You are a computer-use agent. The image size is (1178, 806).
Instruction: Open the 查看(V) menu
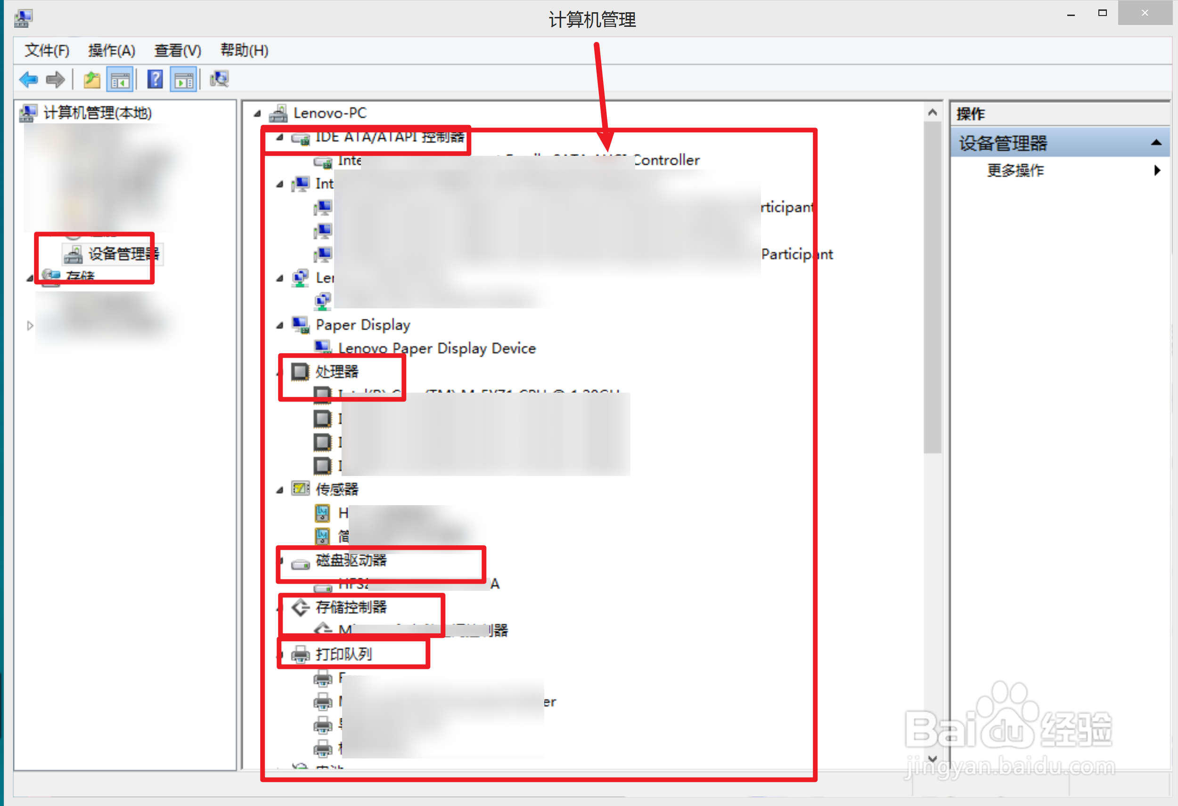[178, 50]
